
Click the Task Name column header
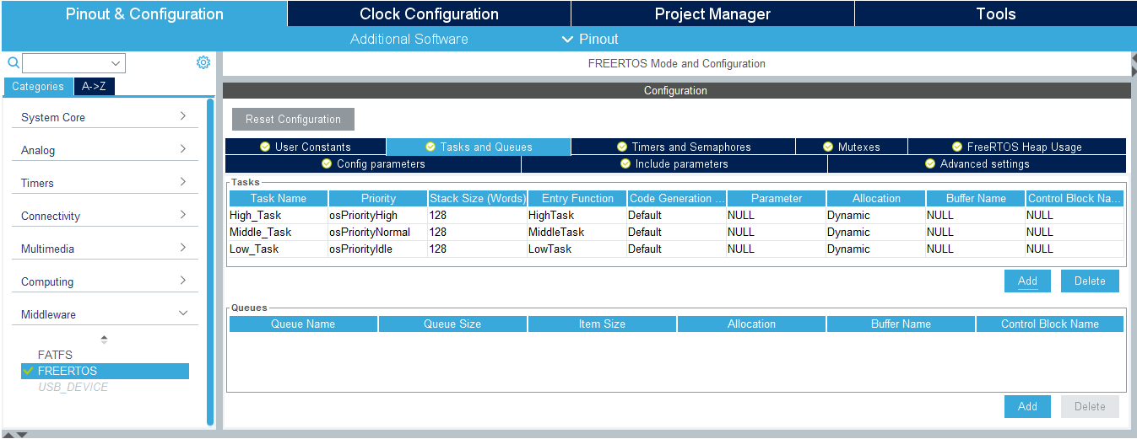pos(279,198)
